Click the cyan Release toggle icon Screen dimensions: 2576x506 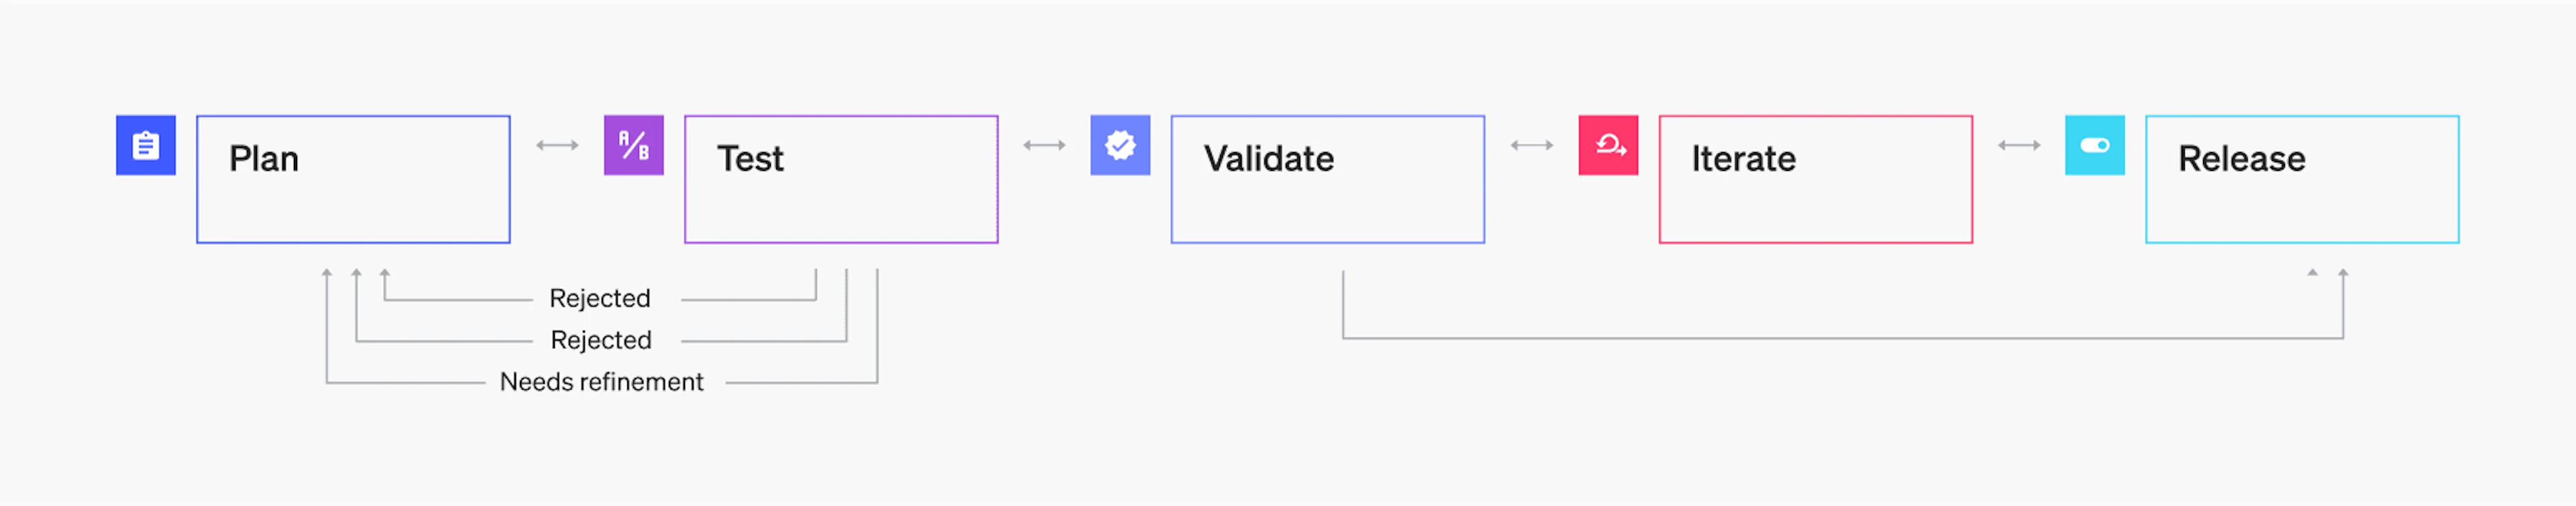(2094, 145)
